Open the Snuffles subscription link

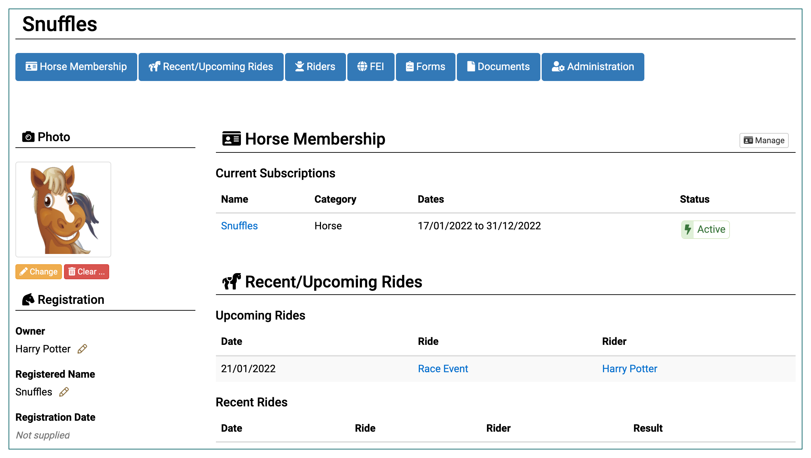239,226
